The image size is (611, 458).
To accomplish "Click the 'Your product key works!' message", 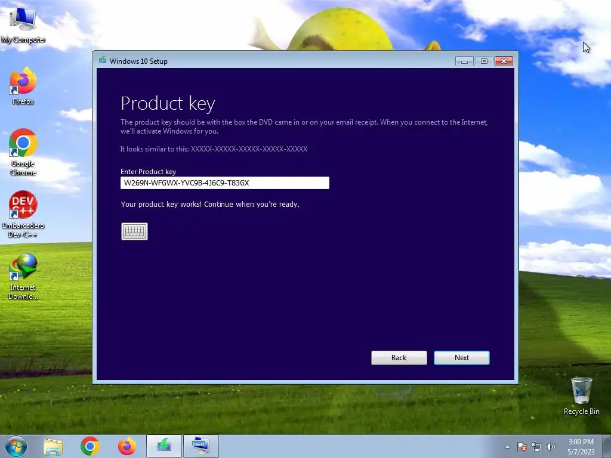I will (x=210, y=204).
